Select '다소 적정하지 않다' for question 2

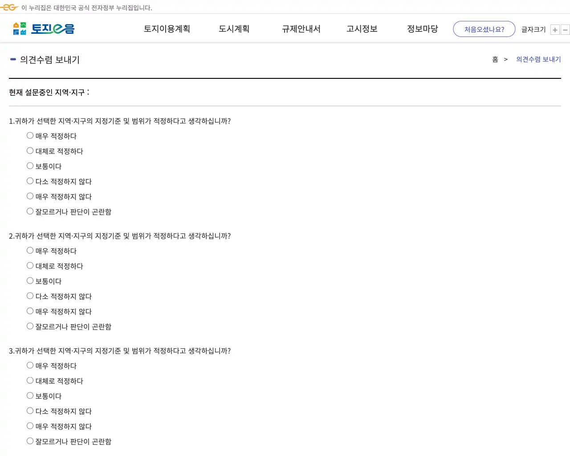tap(30, 296)
